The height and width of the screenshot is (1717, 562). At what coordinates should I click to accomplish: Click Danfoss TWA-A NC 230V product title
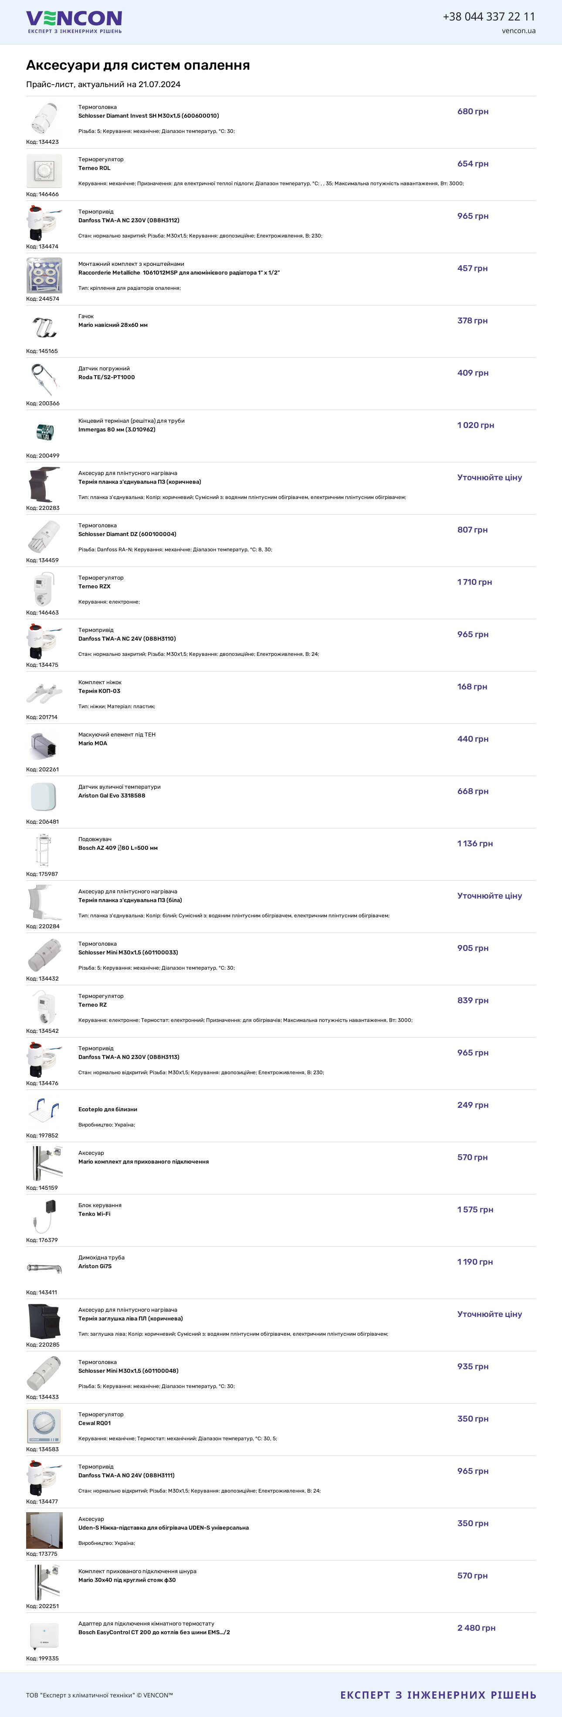pyautogui.click(x=129, y=221)
